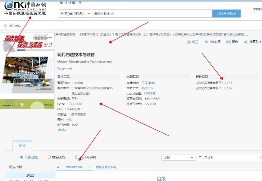Click the (2022)复合影响因子: 0.231 value

pyautogui.click(x=214, y=83)
